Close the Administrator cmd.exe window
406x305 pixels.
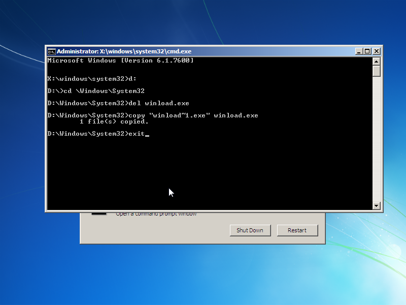coord(376,51)
